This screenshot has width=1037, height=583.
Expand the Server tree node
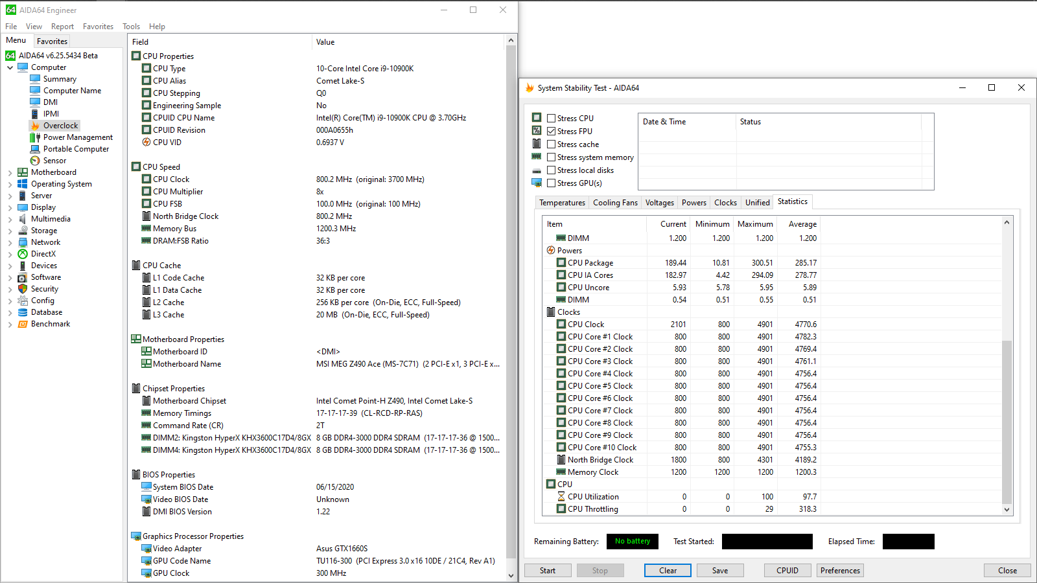(x=10, y=196)
